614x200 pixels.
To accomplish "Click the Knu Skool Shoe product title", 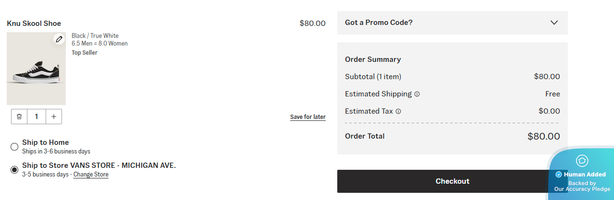I will [x=34, y=24].
